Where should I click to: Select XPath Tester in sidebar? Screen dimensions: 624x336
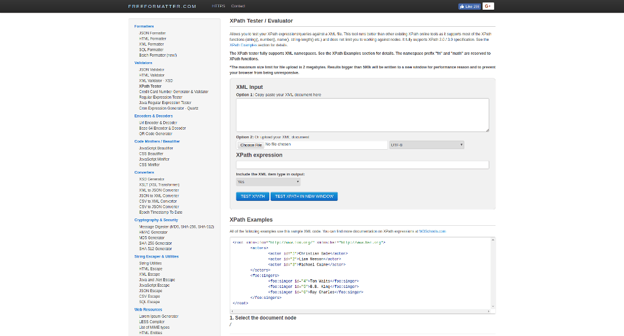(151, 86)
